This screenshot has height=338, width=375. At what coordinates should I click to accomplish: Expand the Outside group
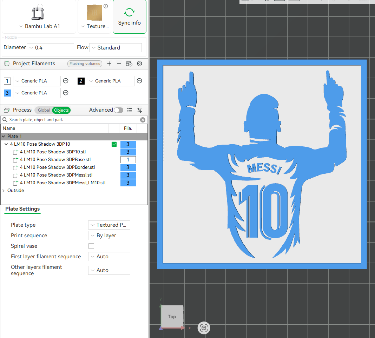(4, 190)
